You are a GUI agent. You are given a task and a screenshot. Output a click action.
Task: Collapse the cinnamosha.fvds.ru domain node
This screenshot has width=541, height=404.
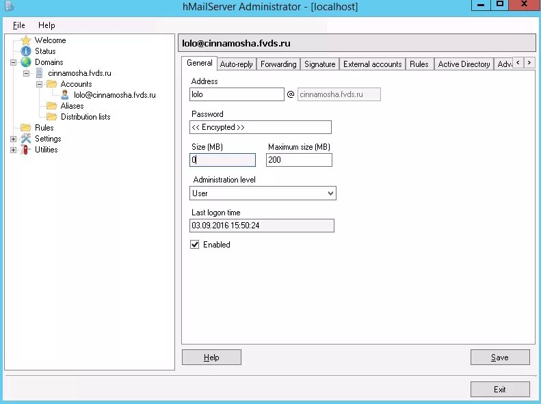click(26, 73)
